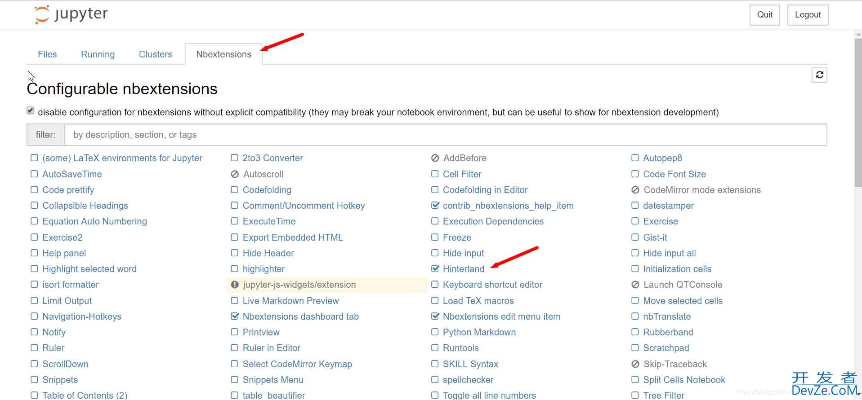Click the Logout button
Image resolution: width=862 pixels, height=400 pixels.
point(808,15)
